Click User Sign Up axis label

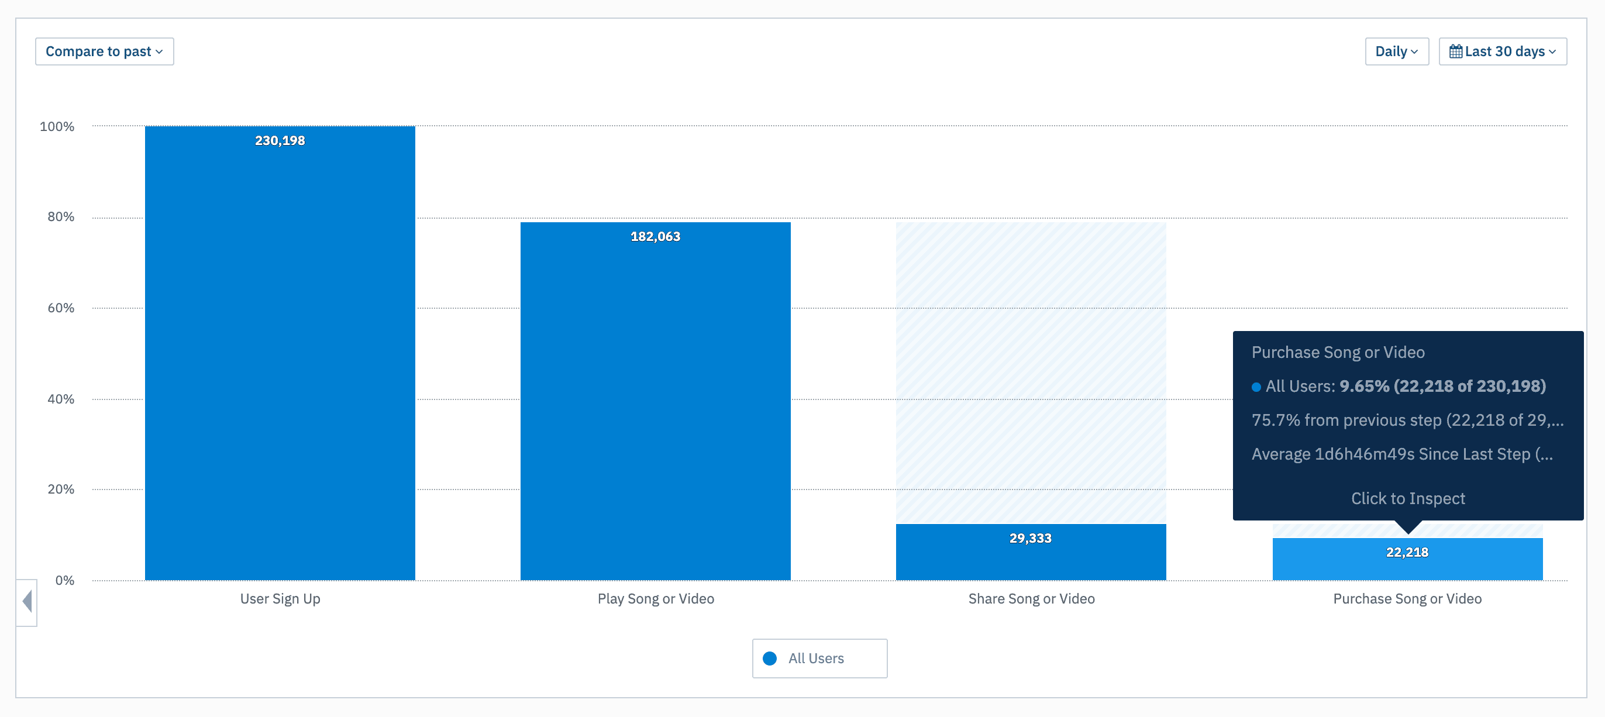coord(280,599)
